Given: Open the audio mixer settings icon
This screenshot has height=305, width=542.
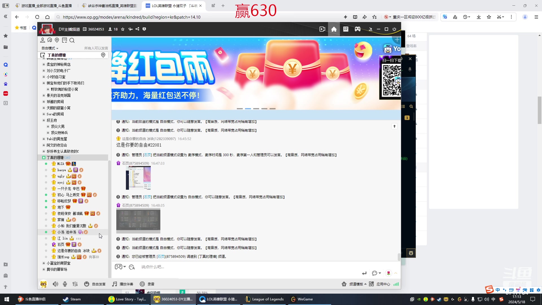Looking at the screenshot, I should pos(75,284).
